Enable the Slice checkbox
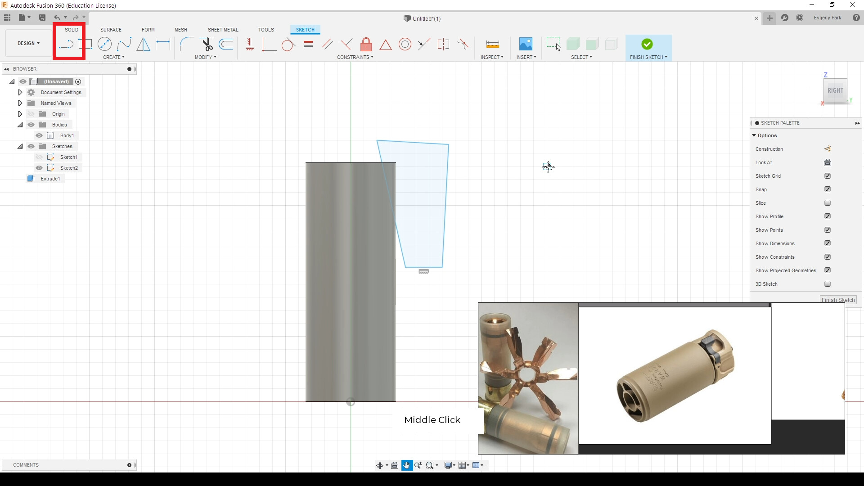This screenshot has width=864, height=486. 828,203
